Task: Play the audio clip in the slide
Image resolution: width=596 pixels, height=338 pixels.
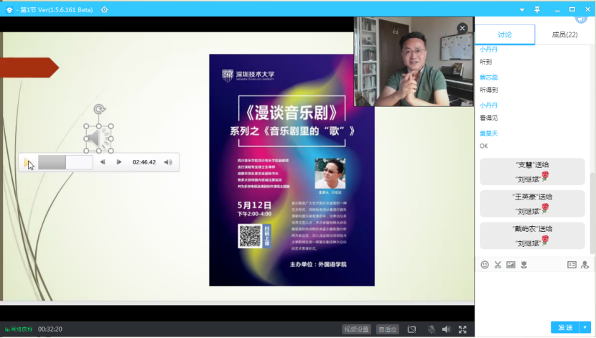Action: click(27, 162)
